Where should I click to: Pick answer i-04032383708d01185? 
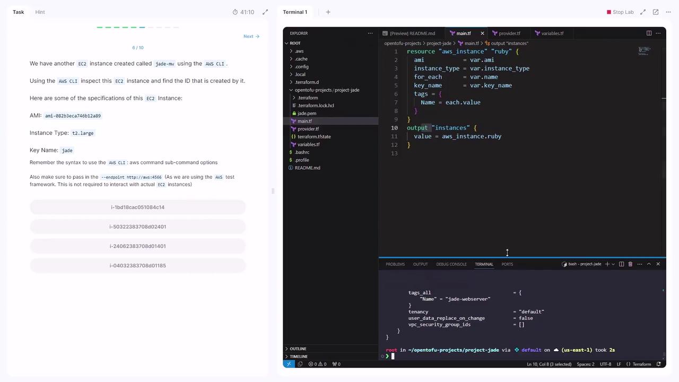tap(137, 265)
